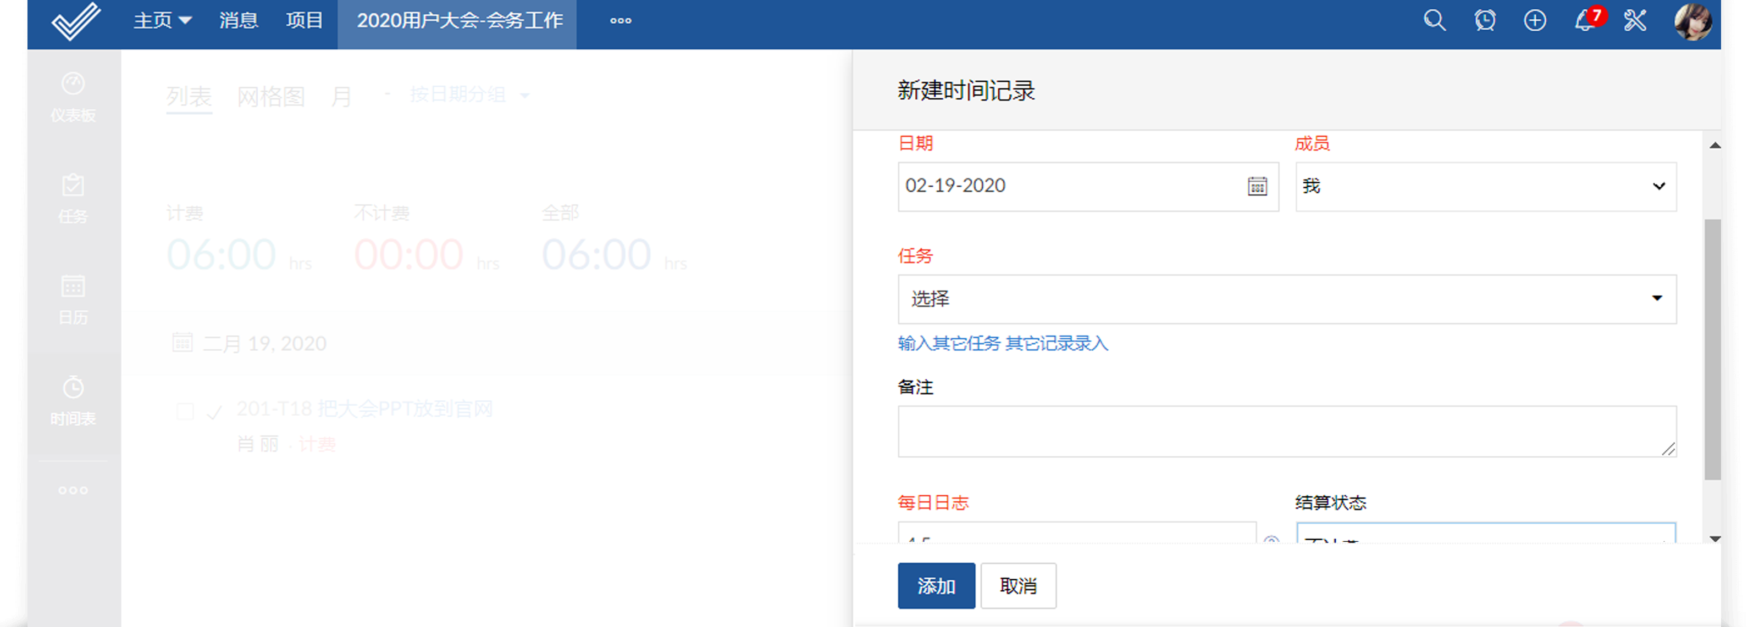Click into the 备注 text area
Image resolution: width=1759 pixels, height=627 pixels.
[1286, 431]
